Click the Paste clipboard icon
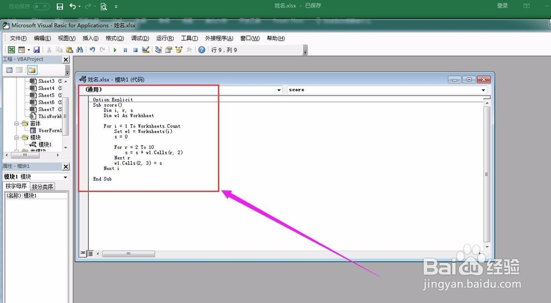 click(69, 50)
